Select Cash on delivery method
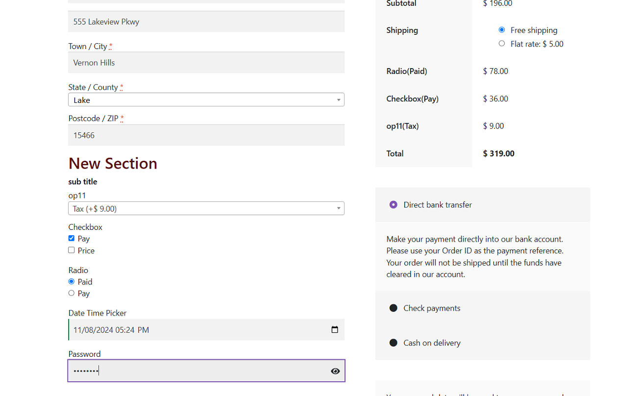This screenshot has width=637, height=396. tap(393, 343)
